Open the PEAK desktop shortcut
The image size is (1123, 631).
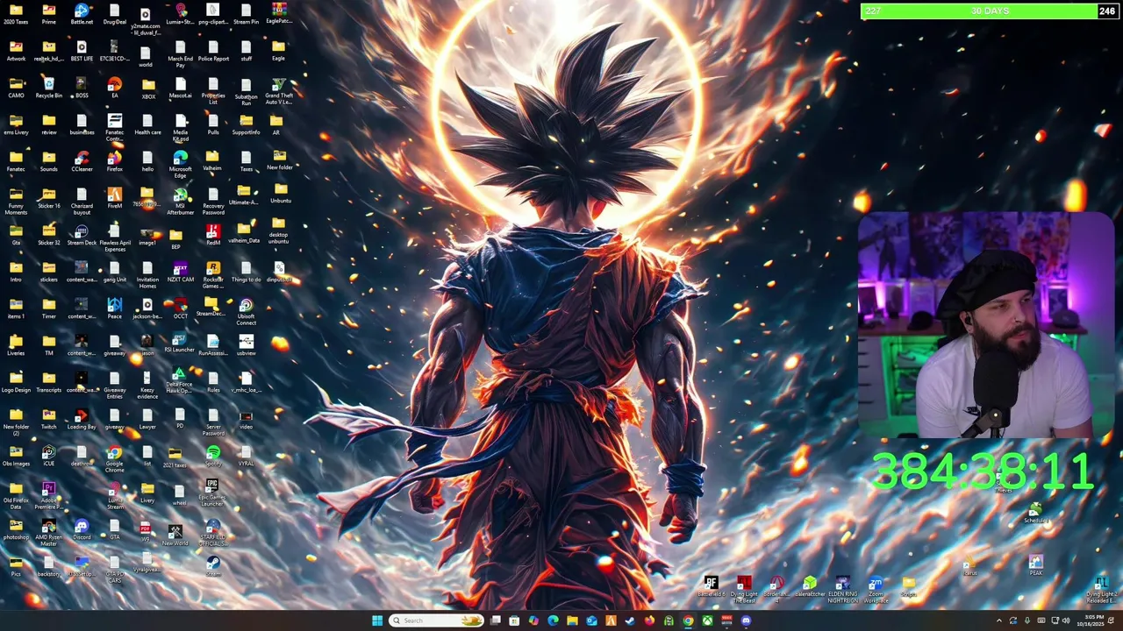[1036, 565]
